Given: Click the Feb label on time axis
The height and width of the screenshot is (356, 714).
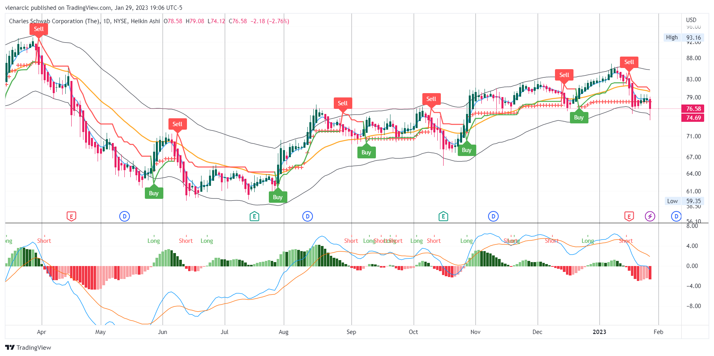Looking at the screenshot, I should pos(659,332).
